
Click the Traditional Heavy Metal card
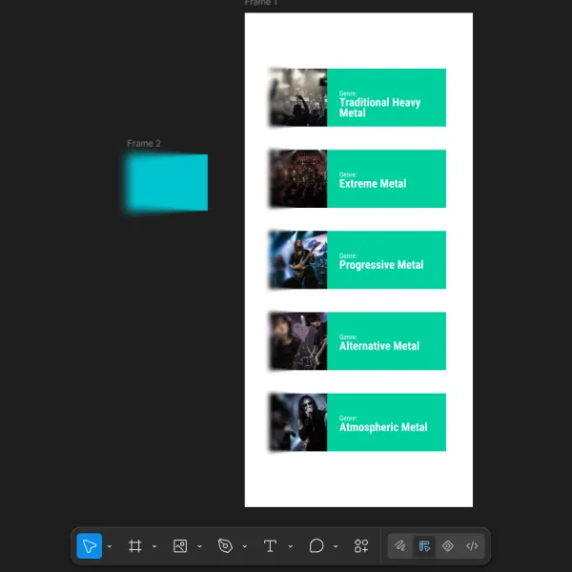point(357,97)
